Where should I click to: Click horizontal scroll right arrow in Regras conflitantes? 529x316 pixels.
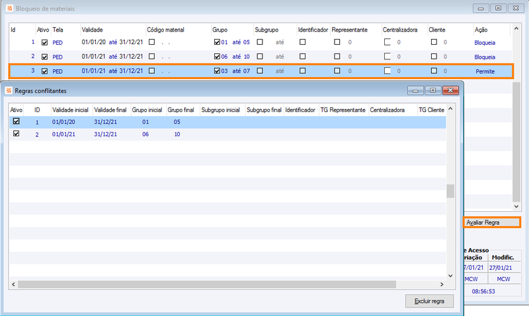[x=442, y=284]
